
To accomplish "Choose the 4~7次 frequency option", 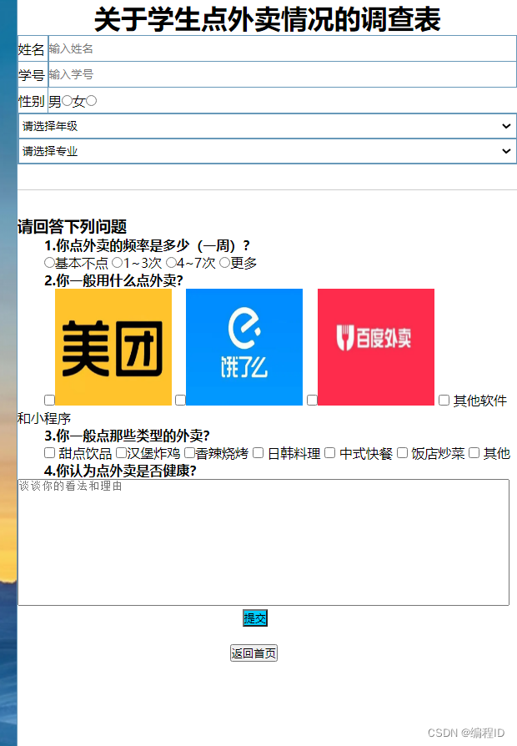I will click(x=171, y=263).
